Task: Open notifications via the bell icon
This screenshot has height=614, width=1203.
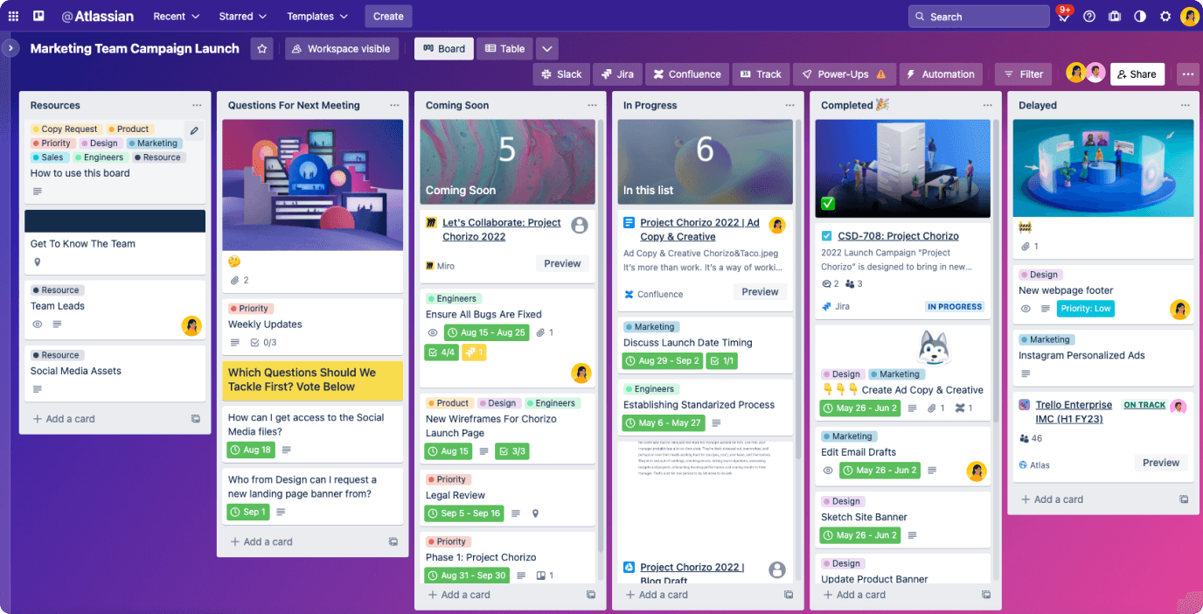Action: point(1063,16)
